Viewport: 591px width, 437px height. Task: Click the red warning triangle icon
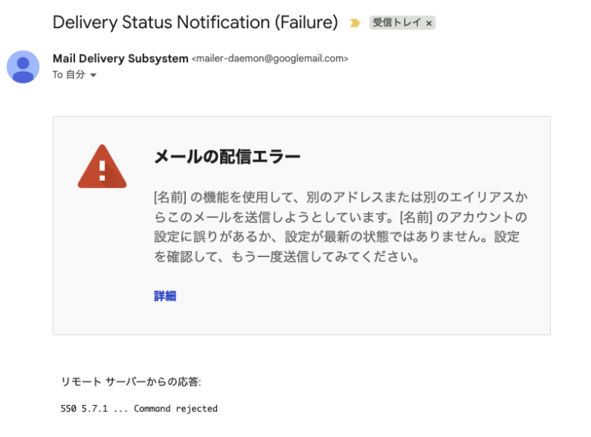pos(102,166)
